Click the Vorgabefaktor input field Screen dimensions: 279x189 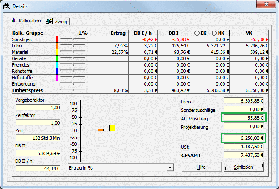38,108
